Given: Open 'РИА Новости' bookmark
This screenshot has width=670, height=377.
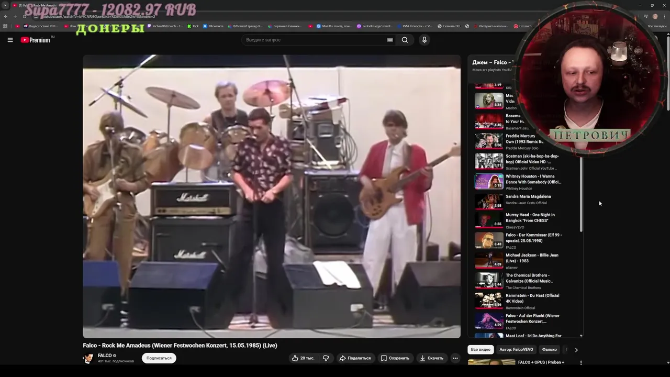Looking at the screenshot, I should [415, 26].
